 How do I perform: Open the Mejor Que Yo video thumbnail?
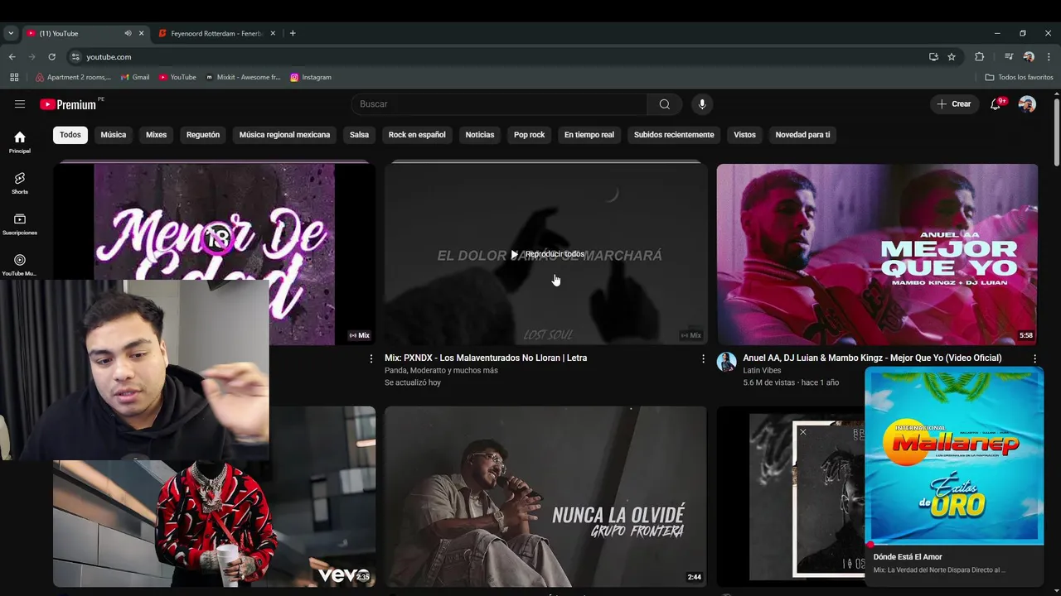877,254
